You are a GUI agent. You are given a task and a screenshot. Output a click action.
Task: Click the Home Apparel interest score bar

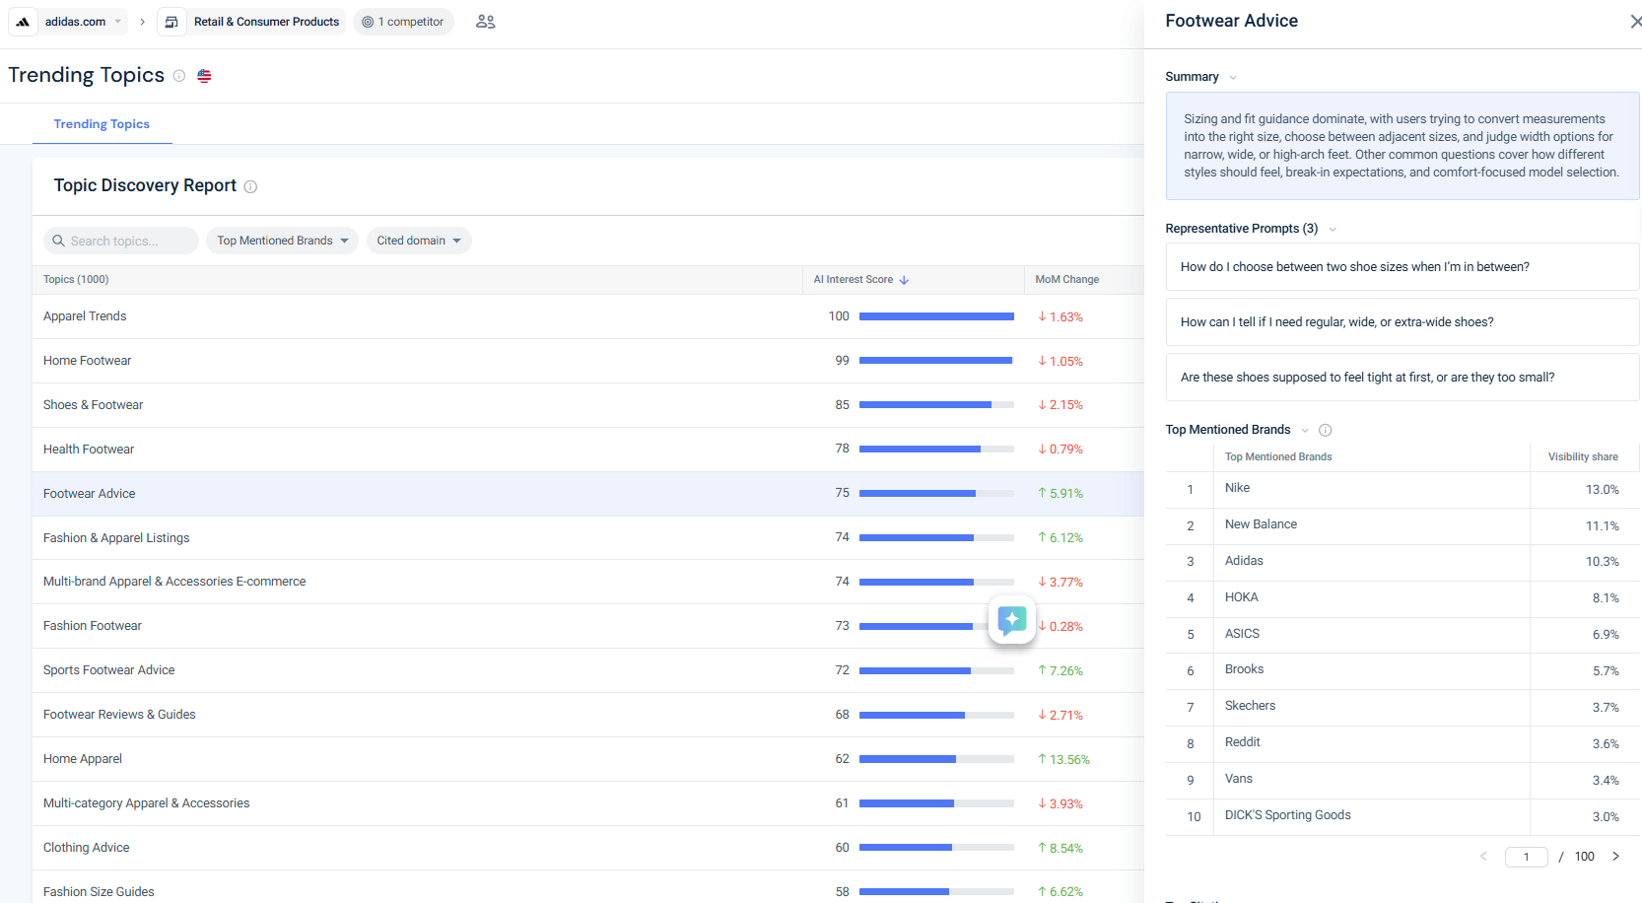coord(936,759)
